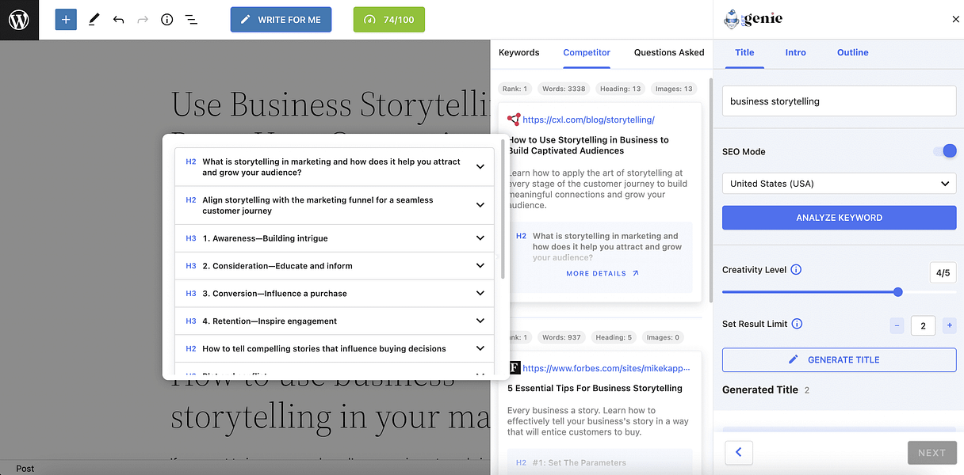Click the back arrow button at bottom

pyautogui.click(x=739, y=452)
